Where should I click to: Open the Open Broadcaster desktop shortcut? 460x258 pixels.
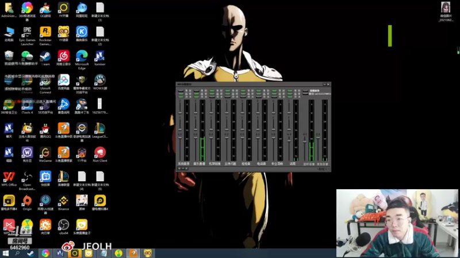click(27, 181)
